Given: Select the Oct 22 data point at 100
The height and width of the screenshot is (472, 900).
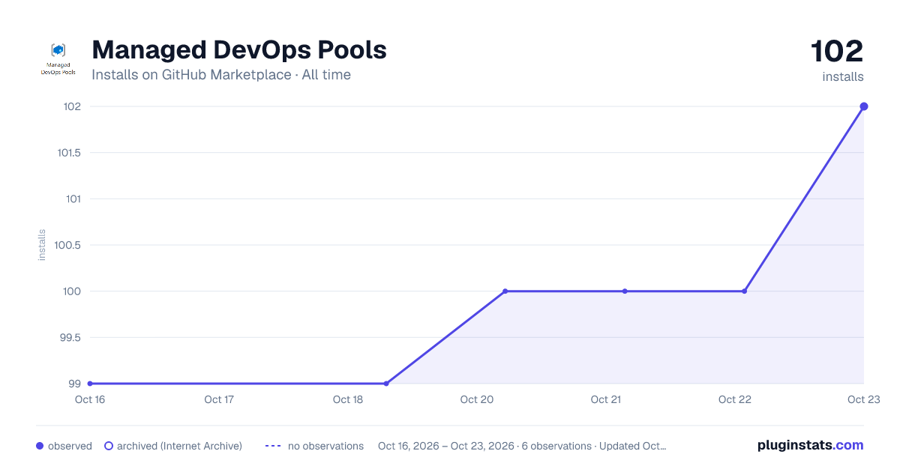Looking at the screenshot, I should (x=744, y=291).
